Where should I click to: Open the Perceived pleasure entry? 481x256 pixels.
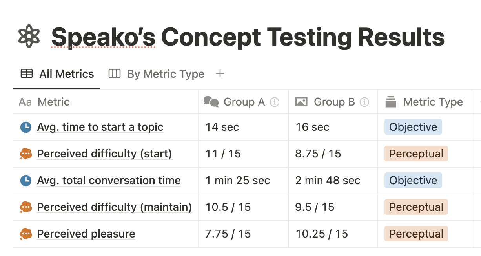pyautogui.click(x=86, y=234)
